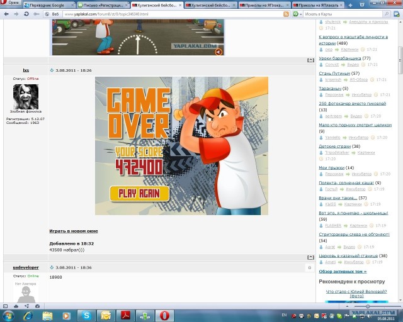
Task: Open the topic 'Детские страхи'
Action: coord(334,146)
